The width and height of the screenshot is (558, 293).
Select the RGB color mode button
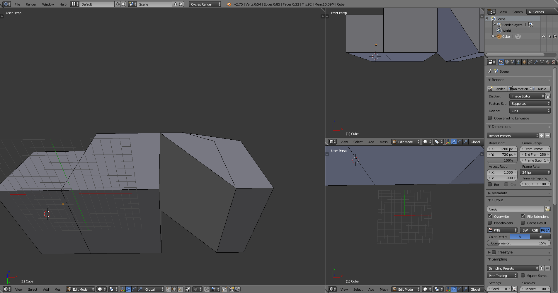535,230
